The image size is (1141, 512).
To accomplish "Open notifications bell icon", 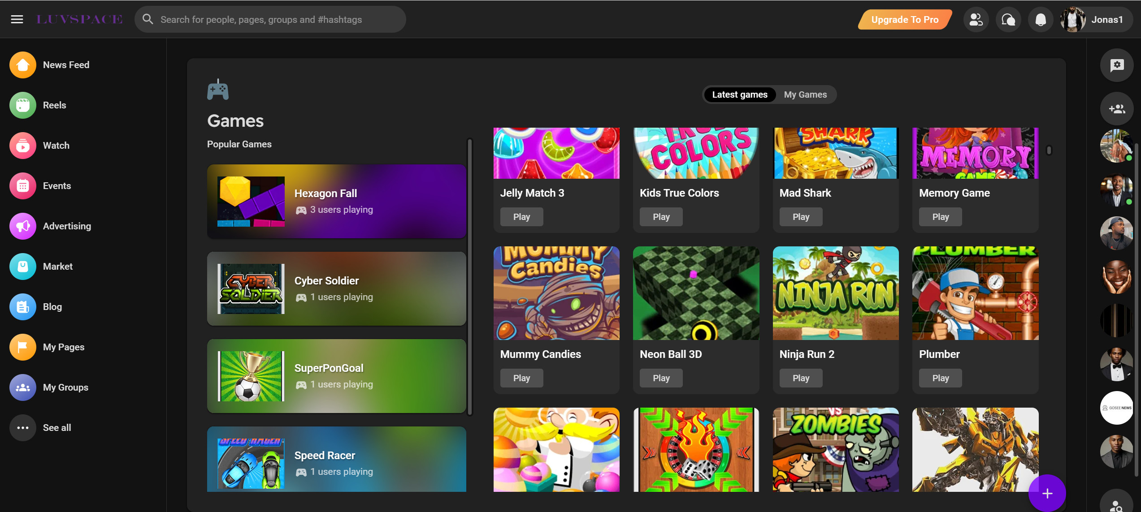I will [x=1041, y=20].
